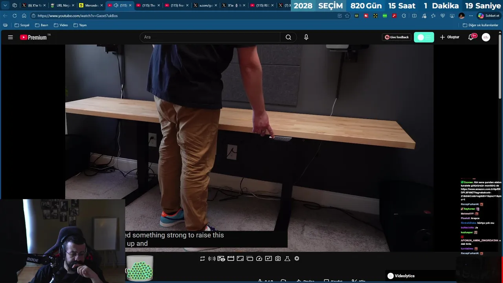Viewport: 503px width, 283px height.
Task: Open the YouTube account avatar menu
Action: [x=486, y=37]
